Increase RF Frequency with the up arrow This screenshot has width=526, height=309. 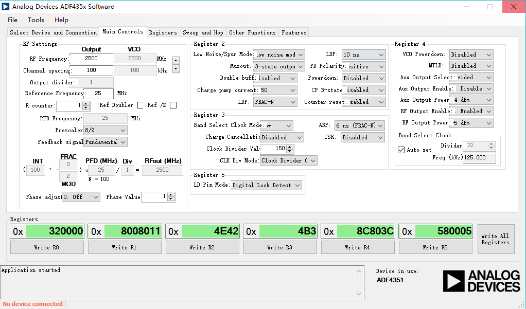click(176, 61)
